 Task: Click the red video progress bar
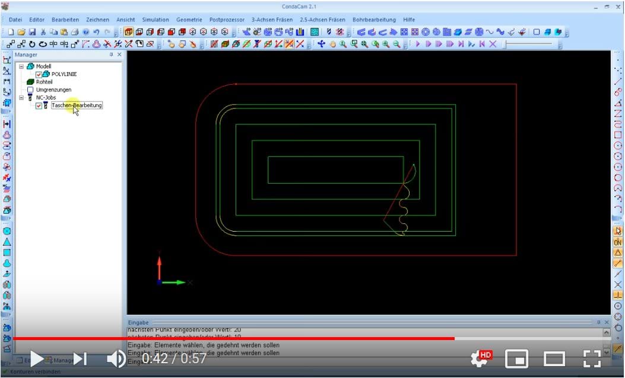pyautogui.click(x=234, y=339)
